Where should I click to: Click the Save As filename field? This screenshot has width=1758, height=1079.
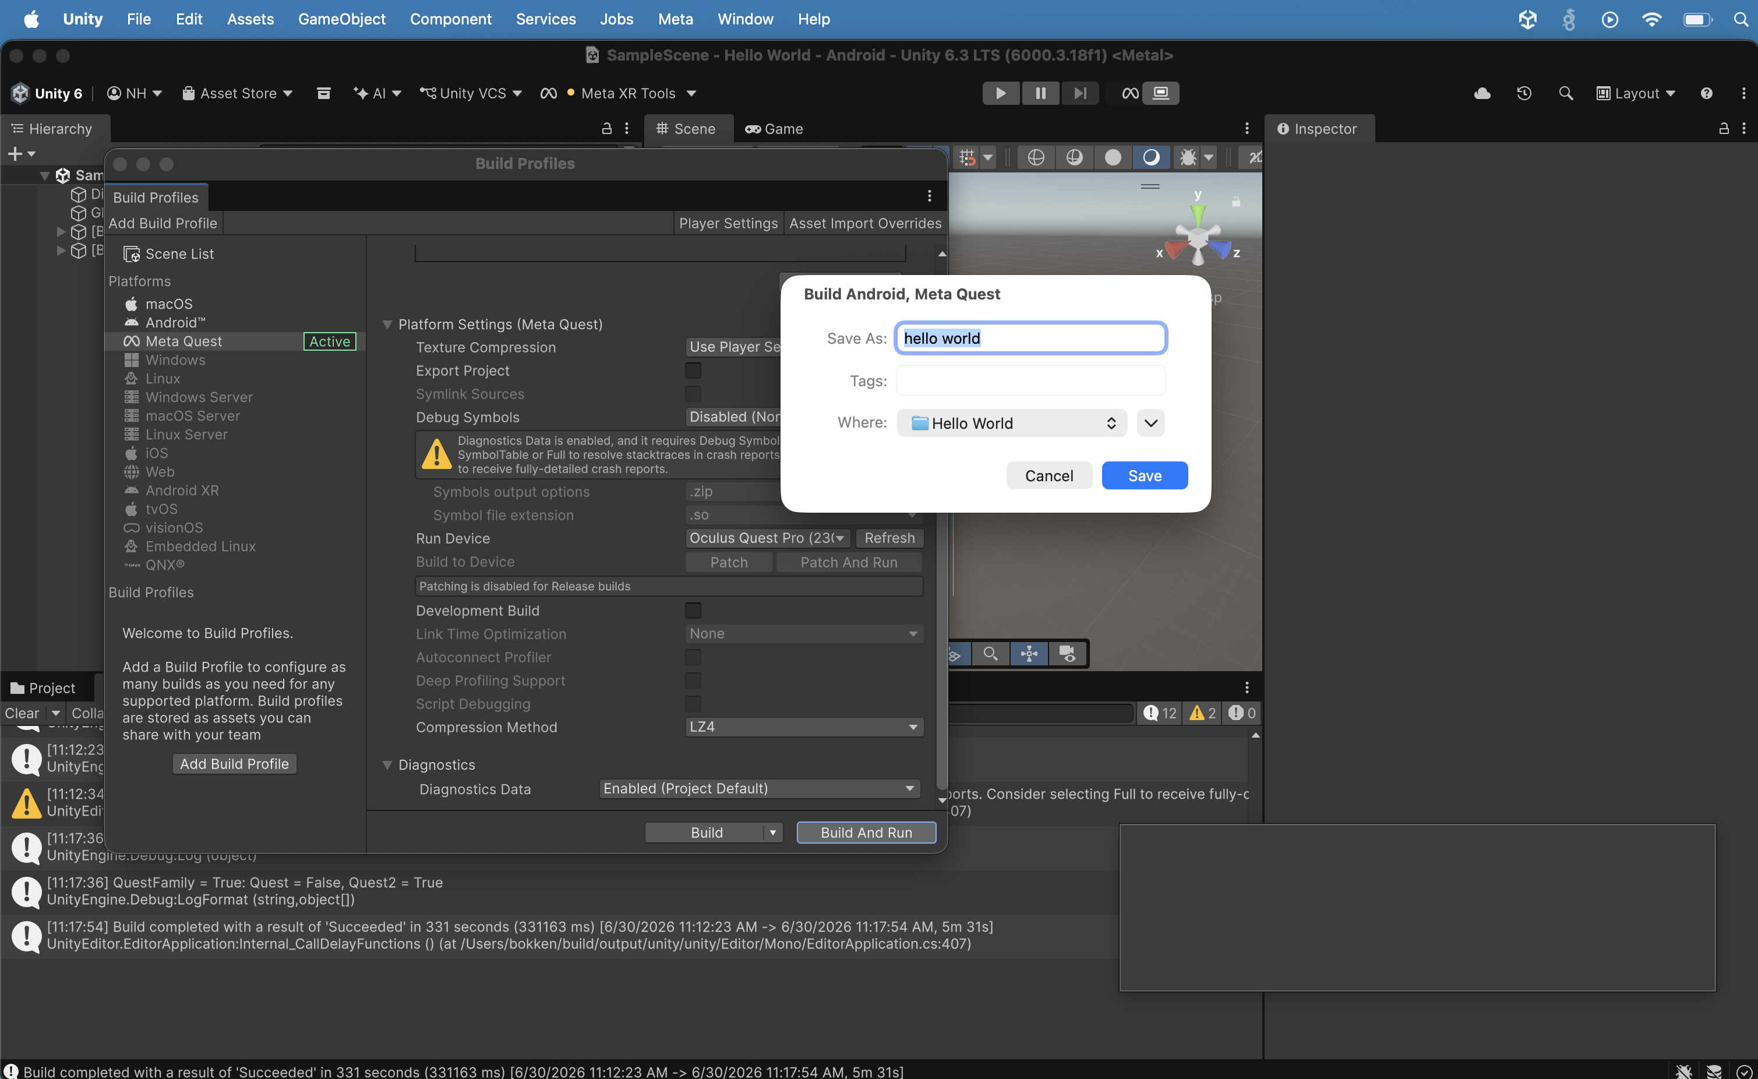pyautogui.click(x=1031, y=338)
